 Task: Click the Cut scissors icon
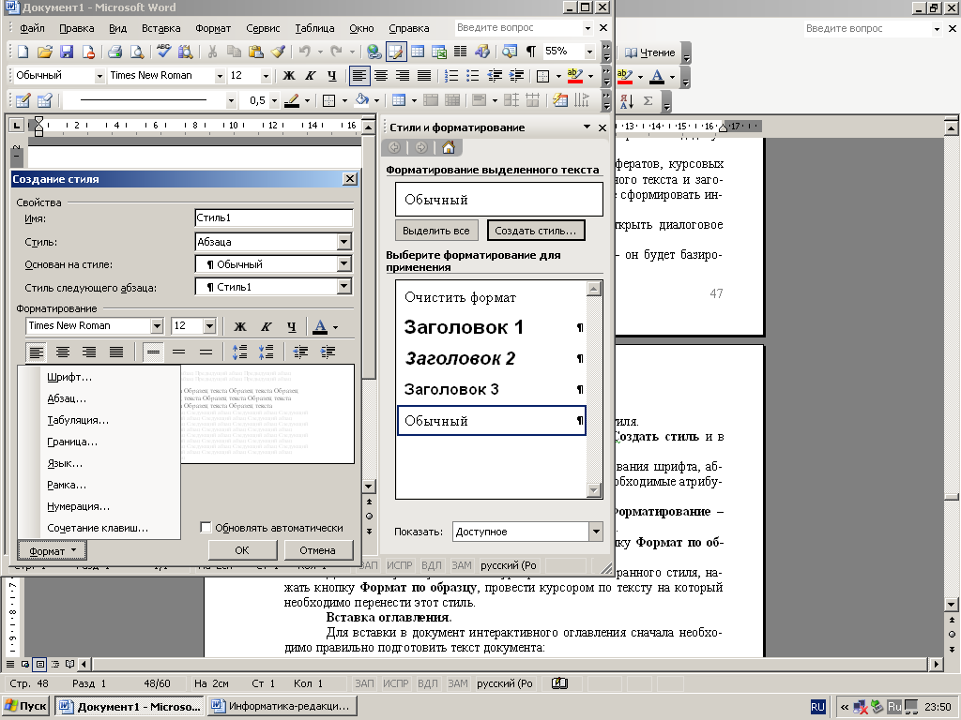click(x=212, y=52)
